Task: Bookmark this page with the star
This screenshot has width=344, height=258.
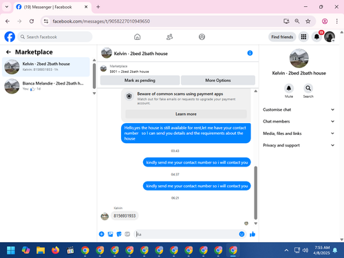Action: point(308,21)
